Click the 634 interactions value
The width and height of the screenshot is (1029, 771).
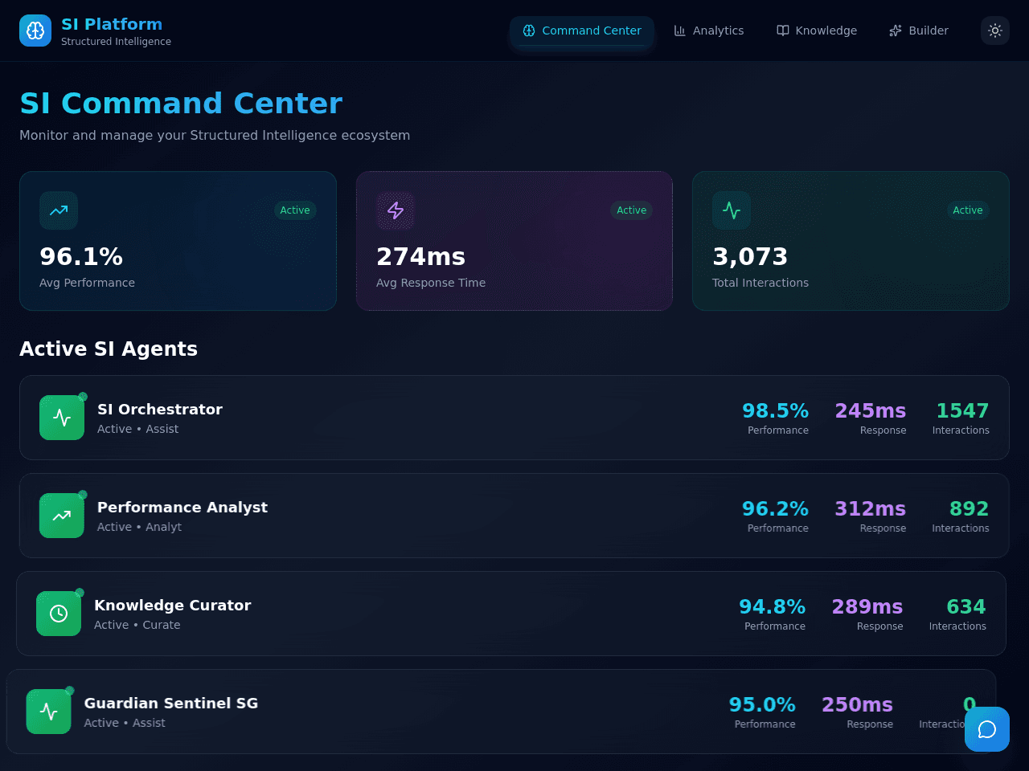(x=966, y=607)
